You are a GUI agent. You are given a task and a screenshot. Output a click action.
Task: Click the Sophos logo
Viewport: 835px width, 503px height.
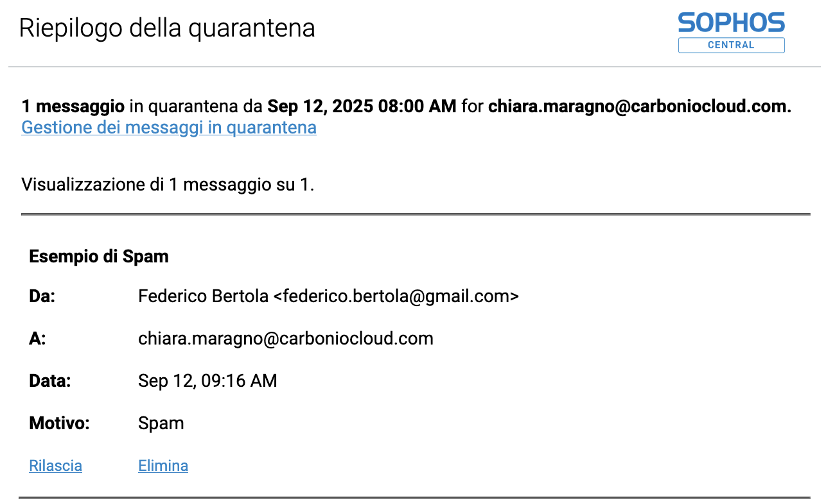[x=731, y=22]
